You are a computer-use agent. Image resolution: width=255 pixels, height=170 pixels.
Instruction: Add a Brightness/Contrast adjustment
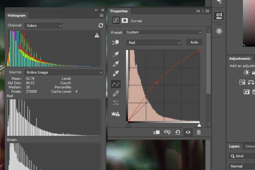coord(246,72)
